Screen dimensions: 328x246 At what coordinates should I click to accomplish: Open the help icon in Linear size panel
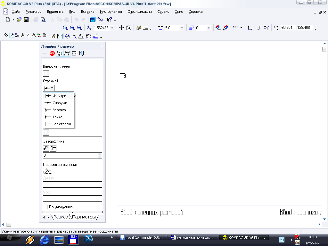pyautogui.click(x=82, y=53)
